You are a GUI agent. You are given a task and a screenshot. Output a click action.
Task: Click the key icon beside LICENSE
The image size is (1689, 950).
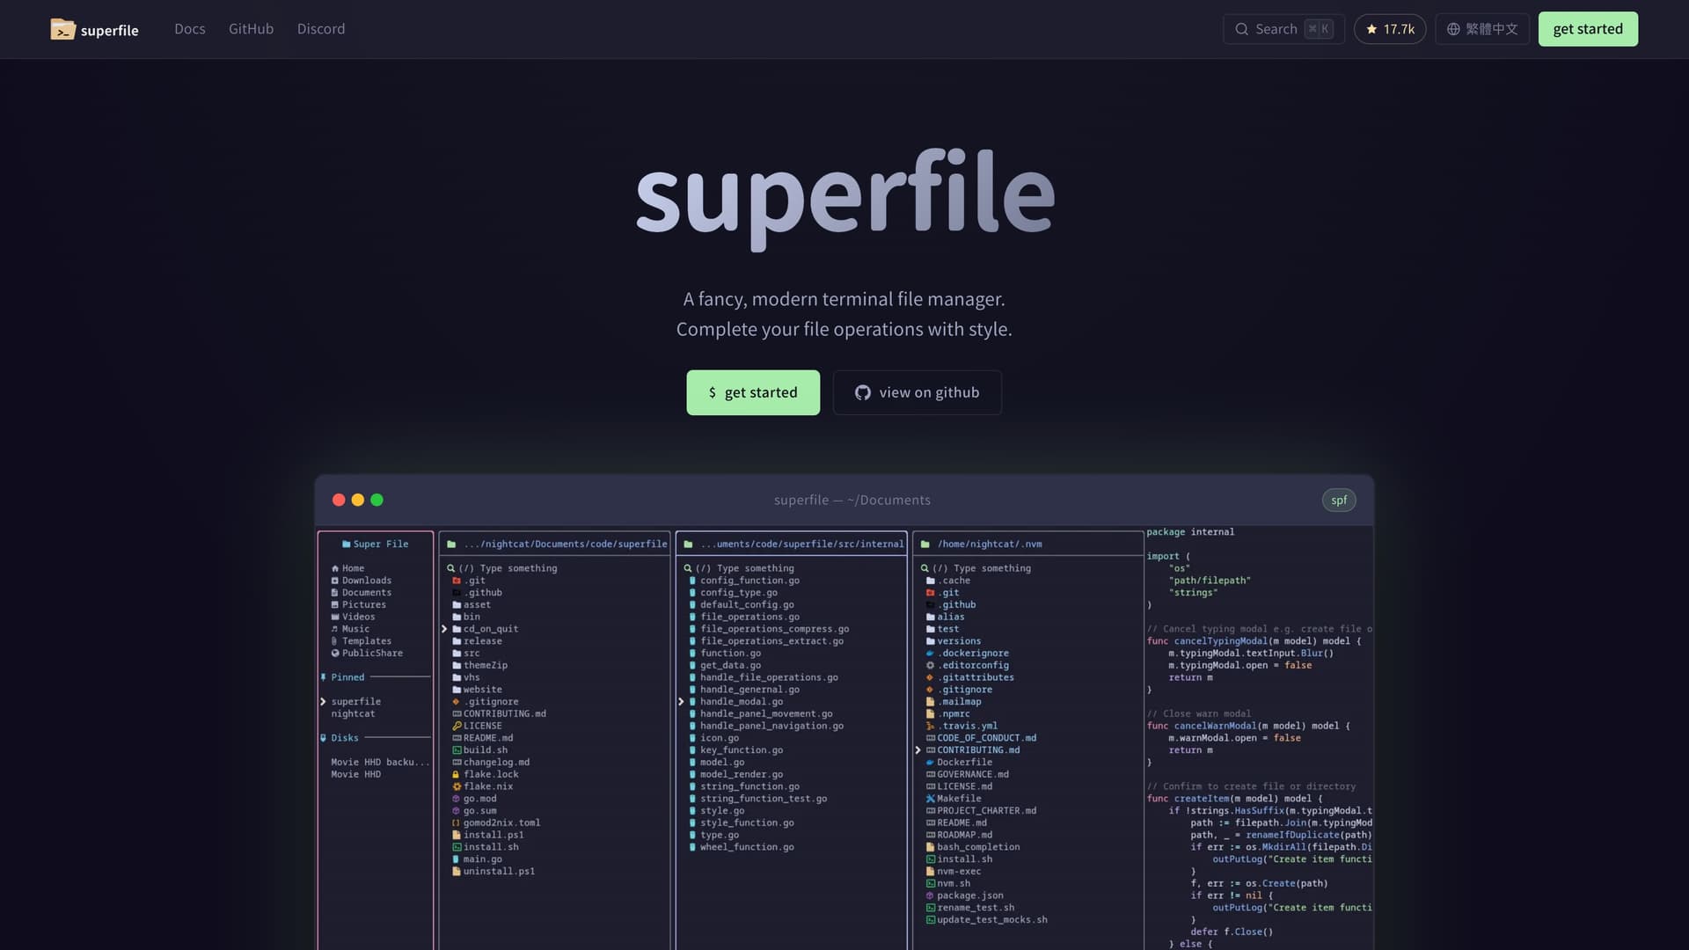[457, 727]
